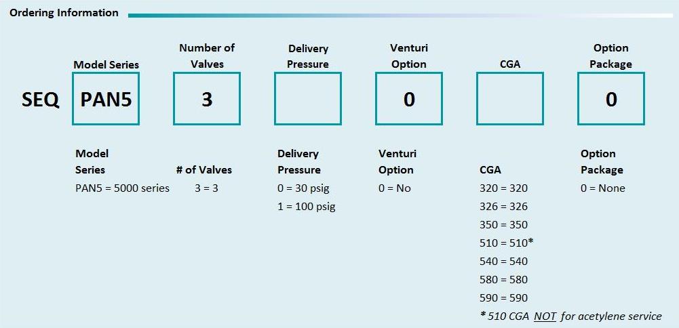Select the '0 = None' Option Package text

point(603,188)
